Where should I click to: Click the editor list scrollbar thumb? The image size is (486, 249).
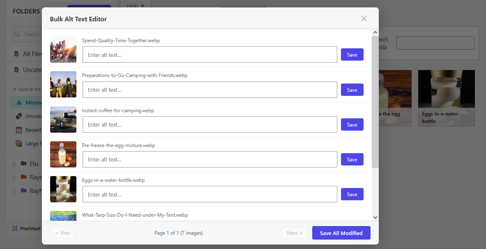click(375, 102)
